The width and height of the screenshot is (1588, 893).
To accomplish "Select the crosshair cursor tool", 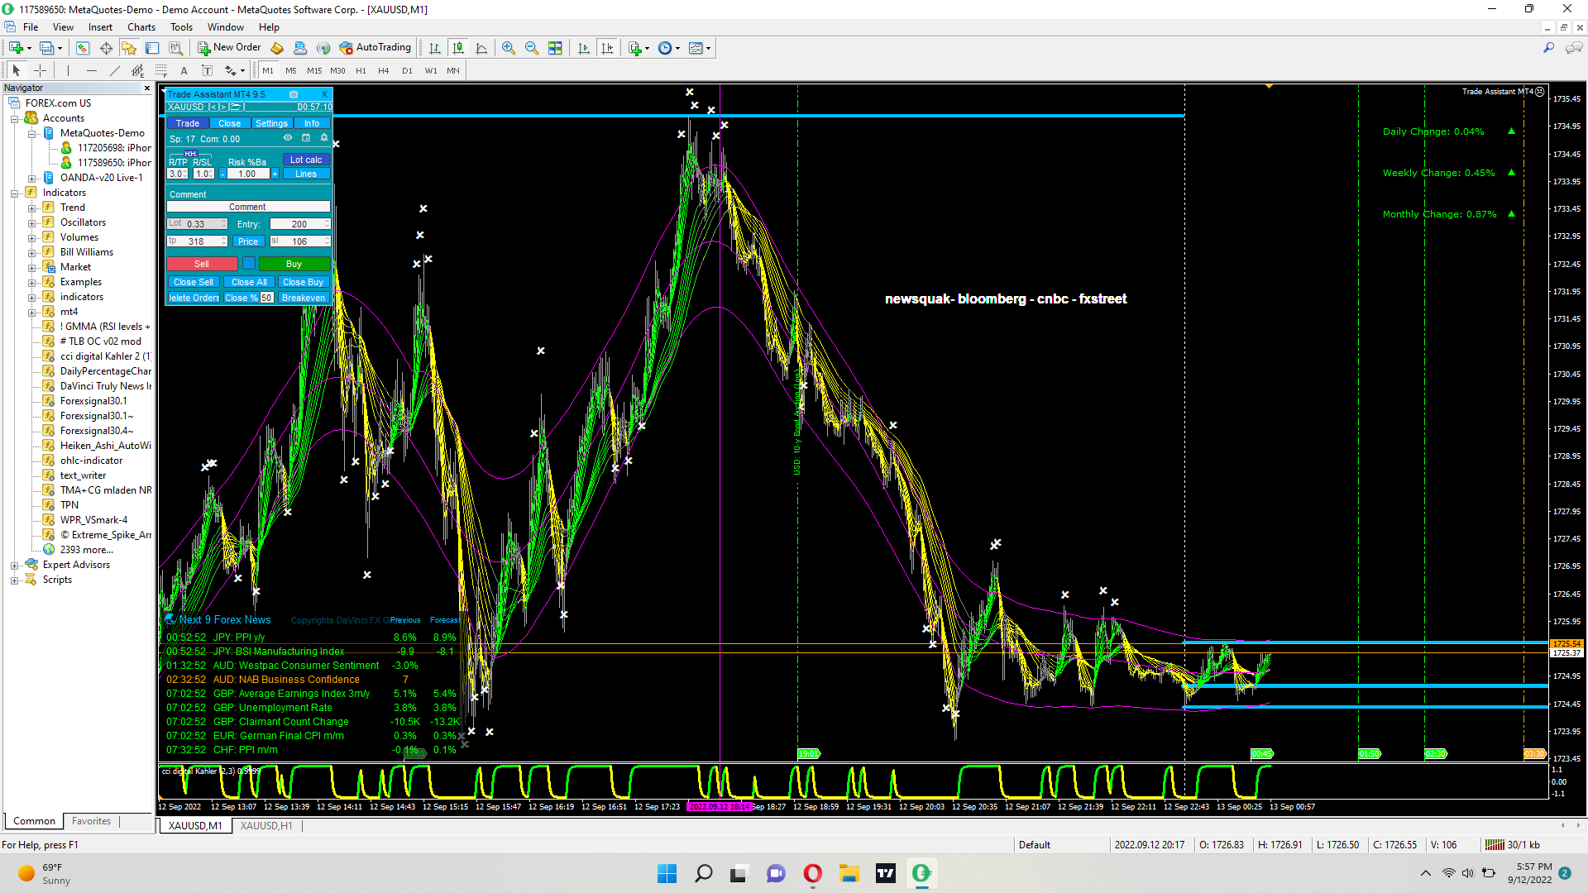I will point(40,70).
